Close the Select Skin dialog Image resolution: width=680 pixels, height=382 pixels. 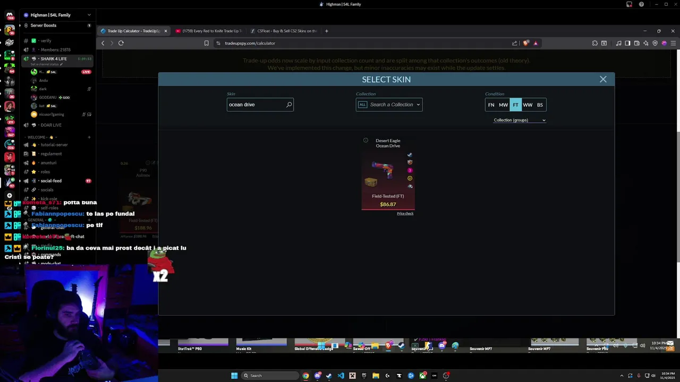[603, 79]
